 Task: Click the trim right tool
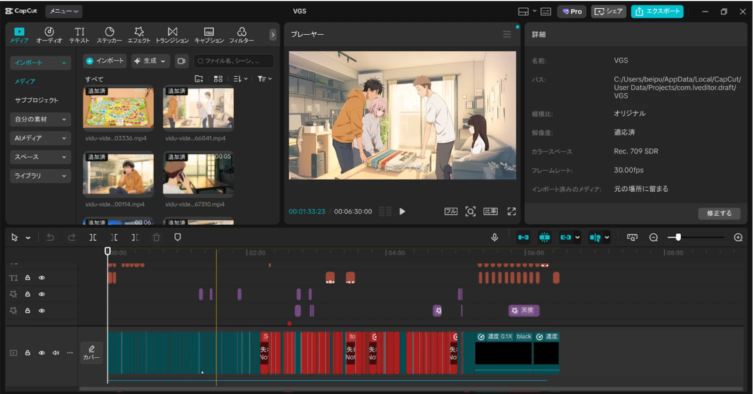pos(135,237)
